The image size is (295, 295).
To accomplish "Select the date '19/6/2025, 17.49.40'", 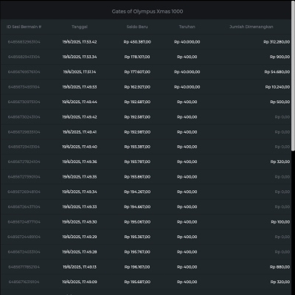I will [80, 147].
